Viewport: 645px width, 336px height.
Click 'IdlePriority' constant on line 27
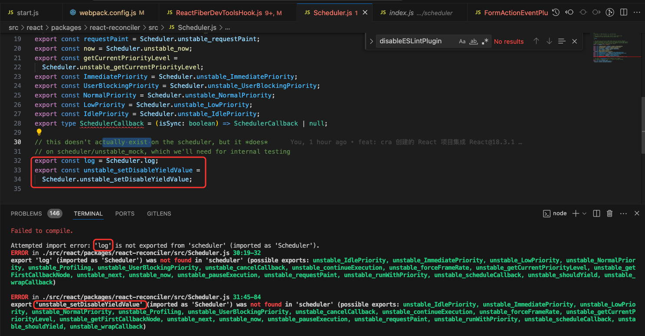tap(106, 114)
